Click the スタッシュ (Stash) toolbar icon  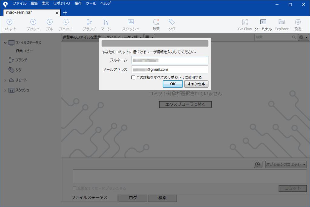click(130, 24)
